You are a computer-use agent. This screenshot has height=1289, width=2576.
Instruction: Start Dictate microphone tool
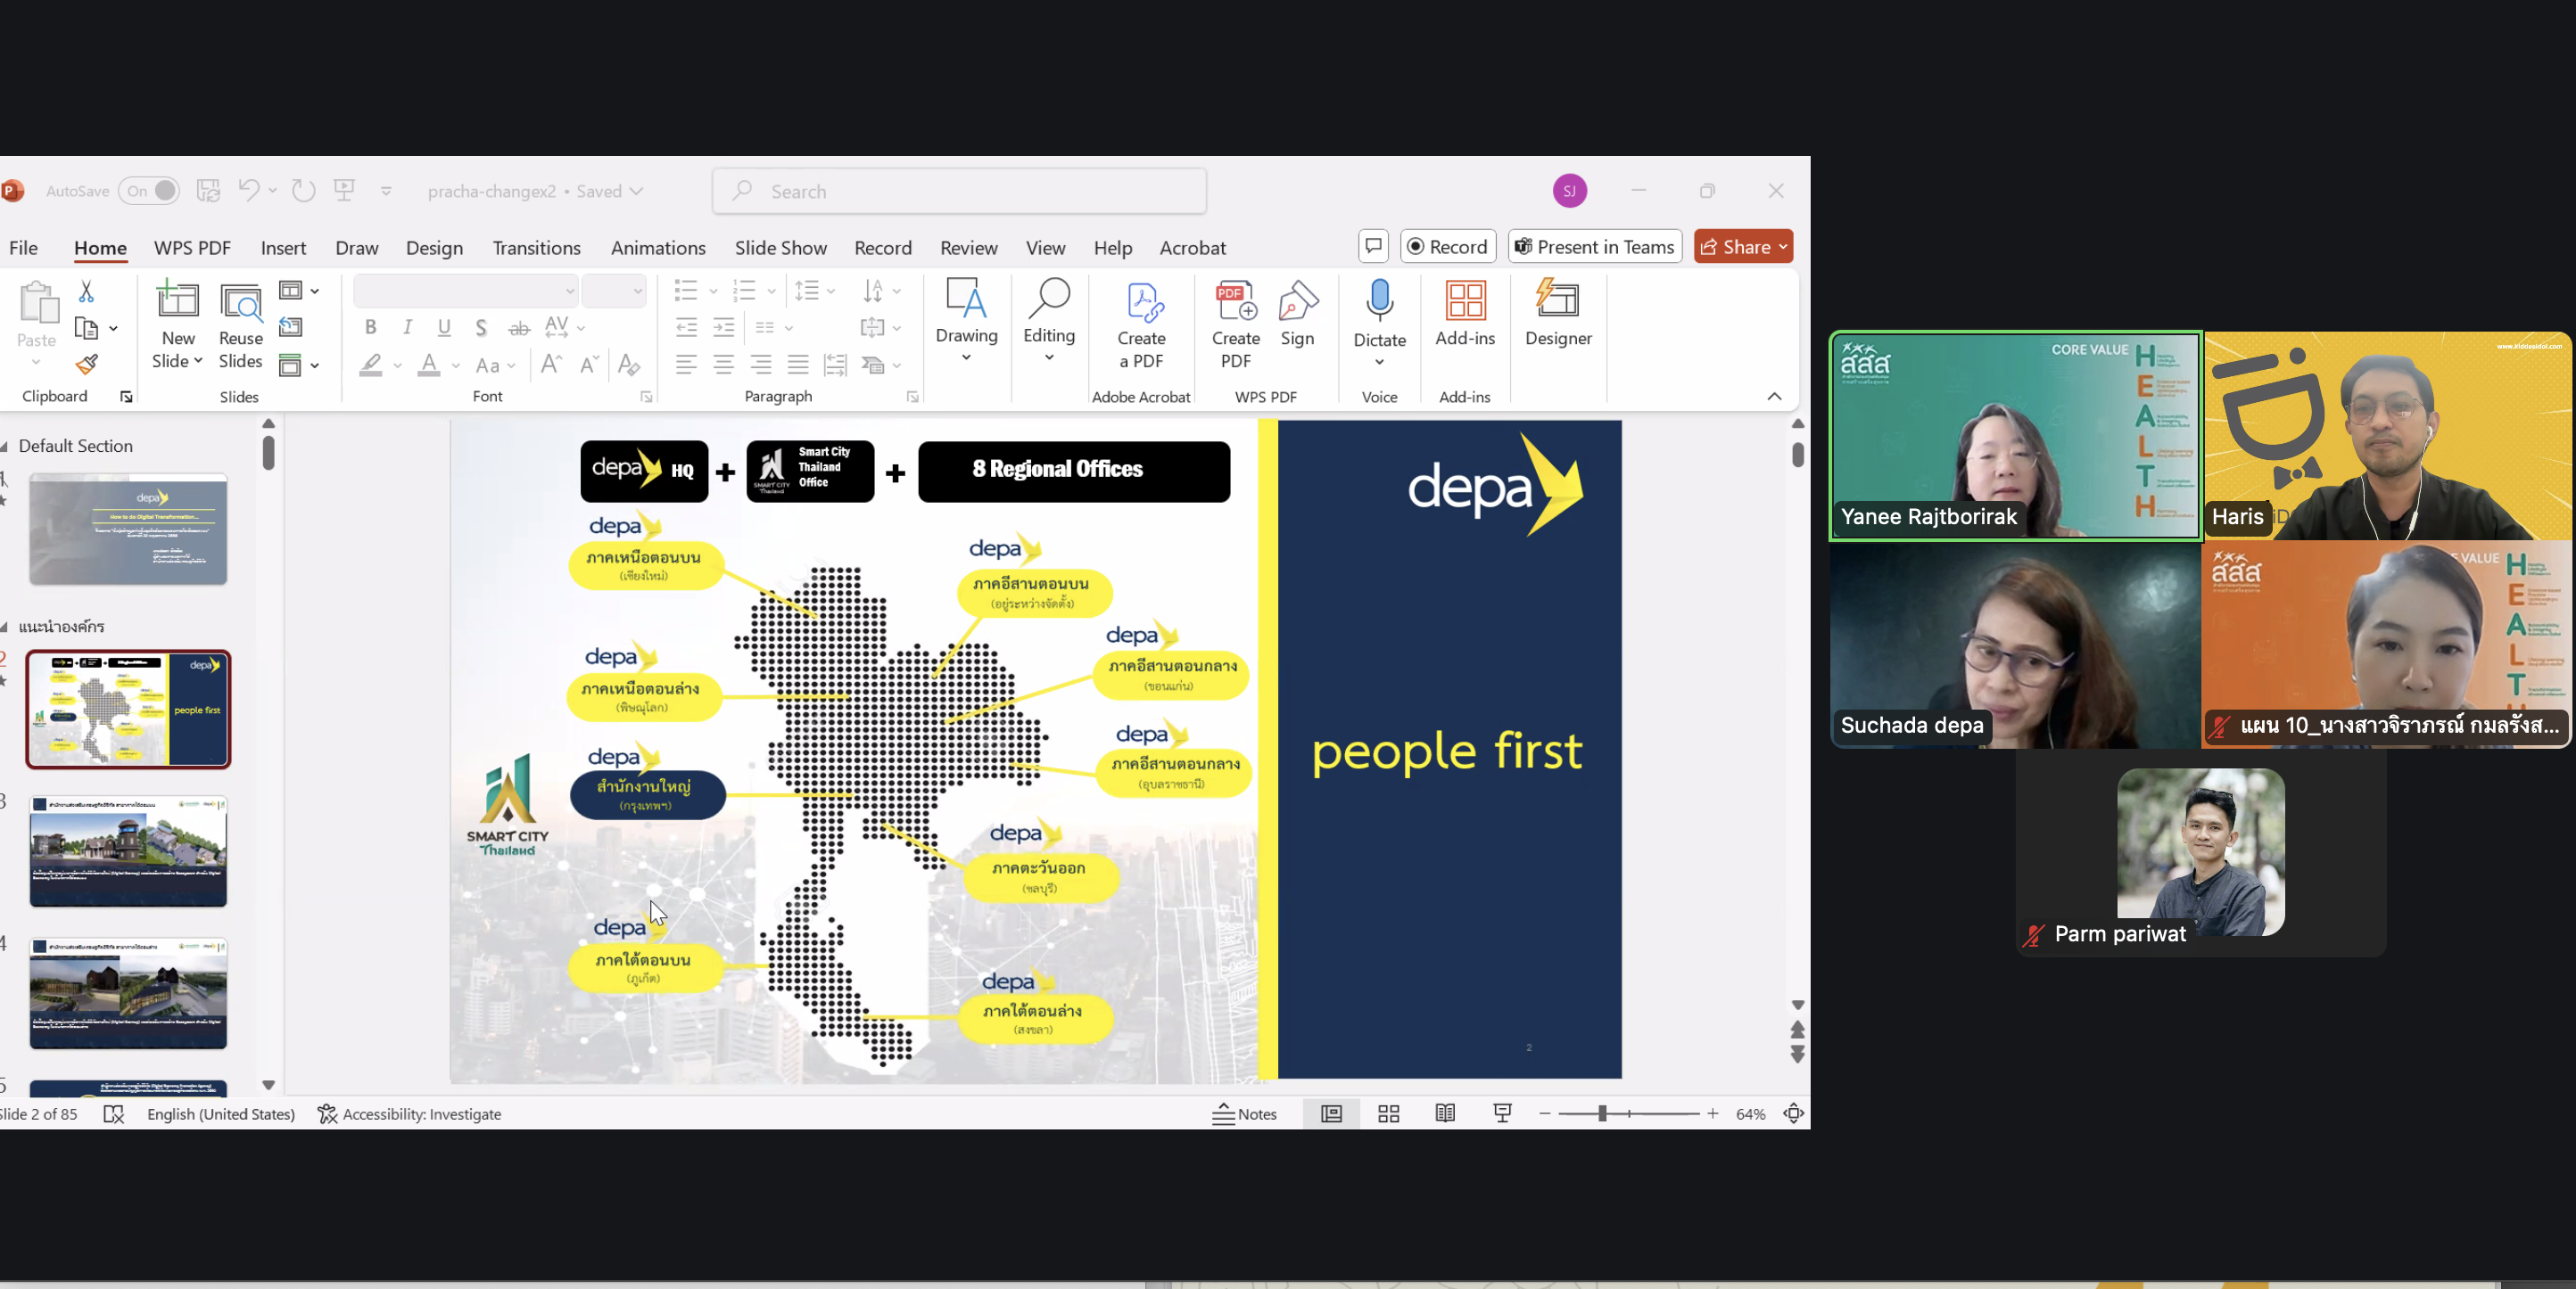point(1379,300)
